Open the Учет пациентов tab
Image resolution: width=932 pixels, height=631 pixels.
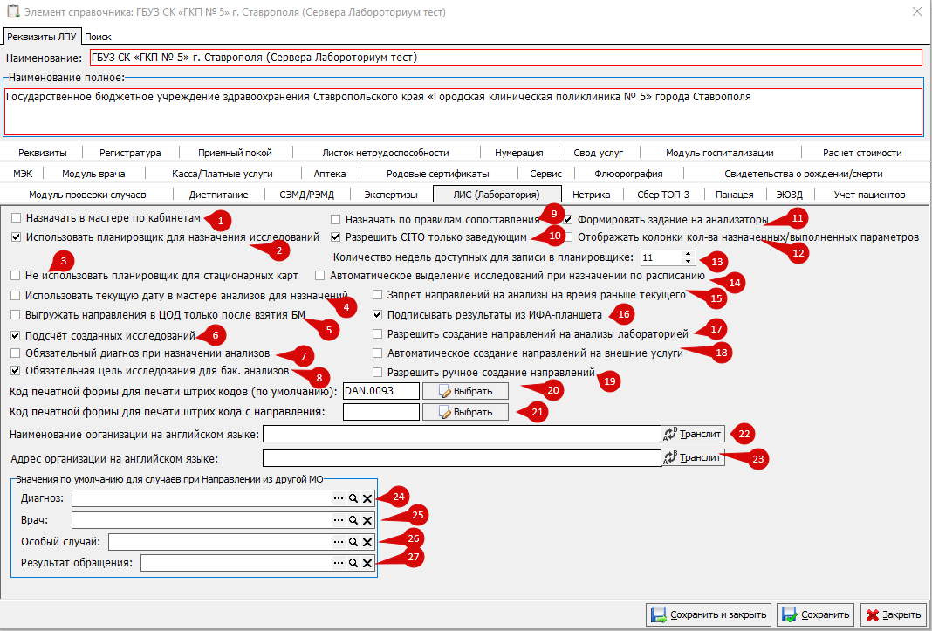869,195
